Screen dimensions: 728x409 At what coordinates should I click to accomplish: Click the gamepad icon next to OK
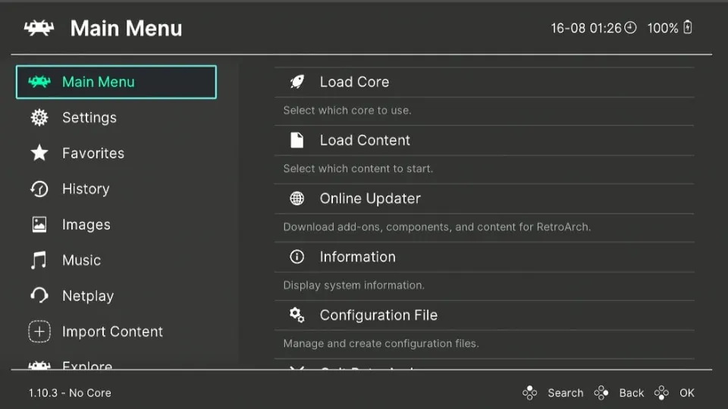pos(661,393)
